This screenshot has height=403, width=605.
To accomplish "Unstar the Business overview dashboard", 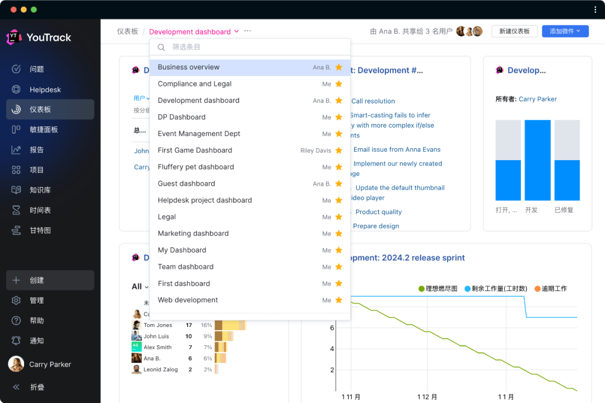I will [339, 67].
